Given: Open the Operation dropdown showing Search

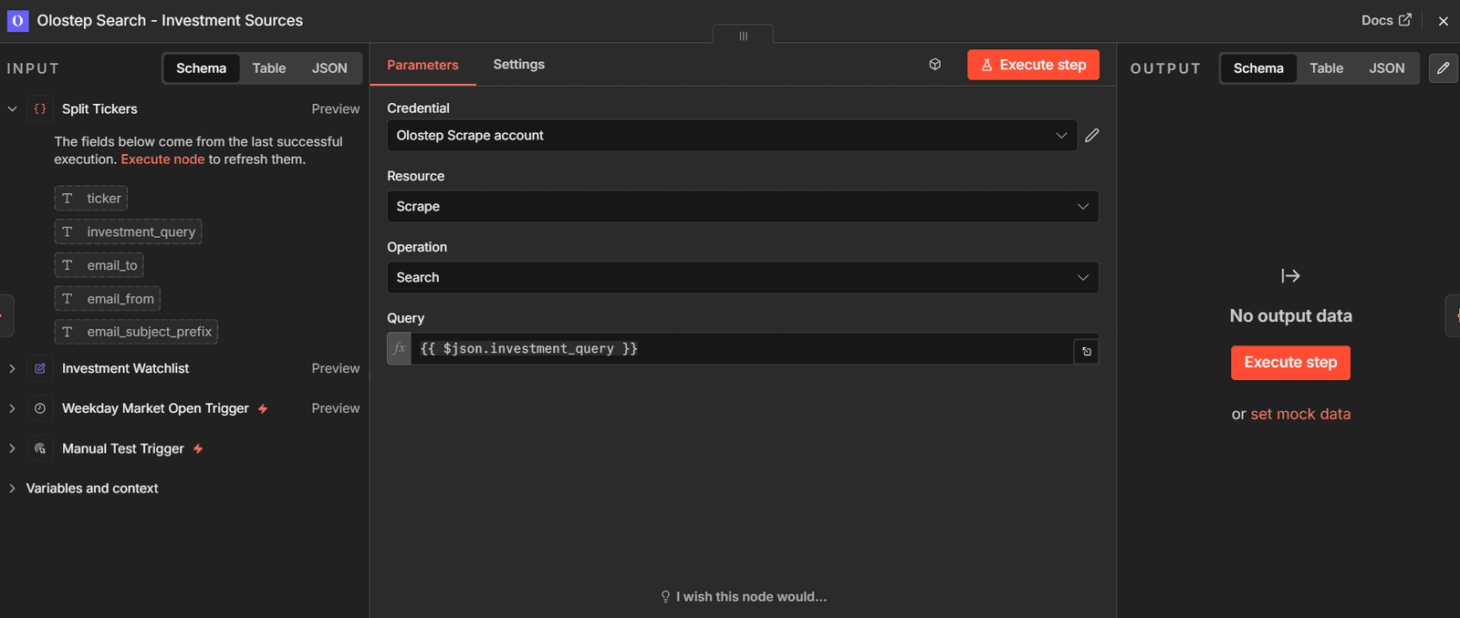Looking at the screenshot, I should click(743, 278).
